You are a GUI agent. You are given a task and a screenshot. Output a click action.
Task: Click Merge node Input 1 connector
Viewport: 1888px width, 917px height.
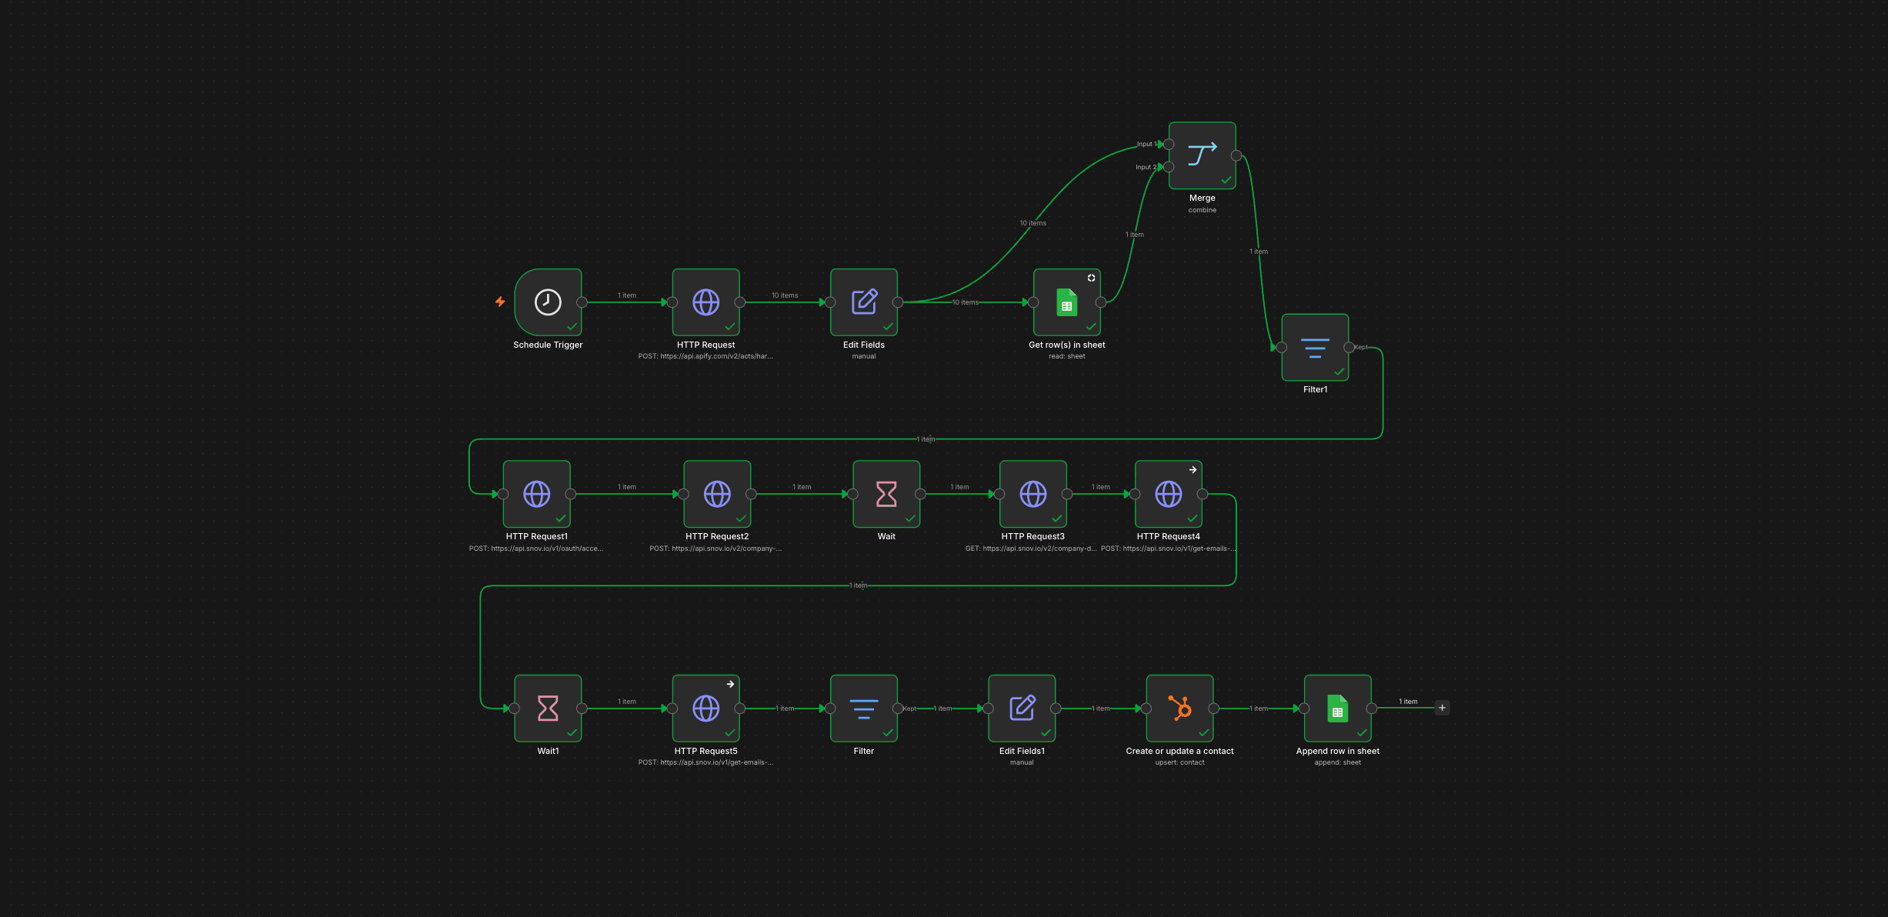1169,144
